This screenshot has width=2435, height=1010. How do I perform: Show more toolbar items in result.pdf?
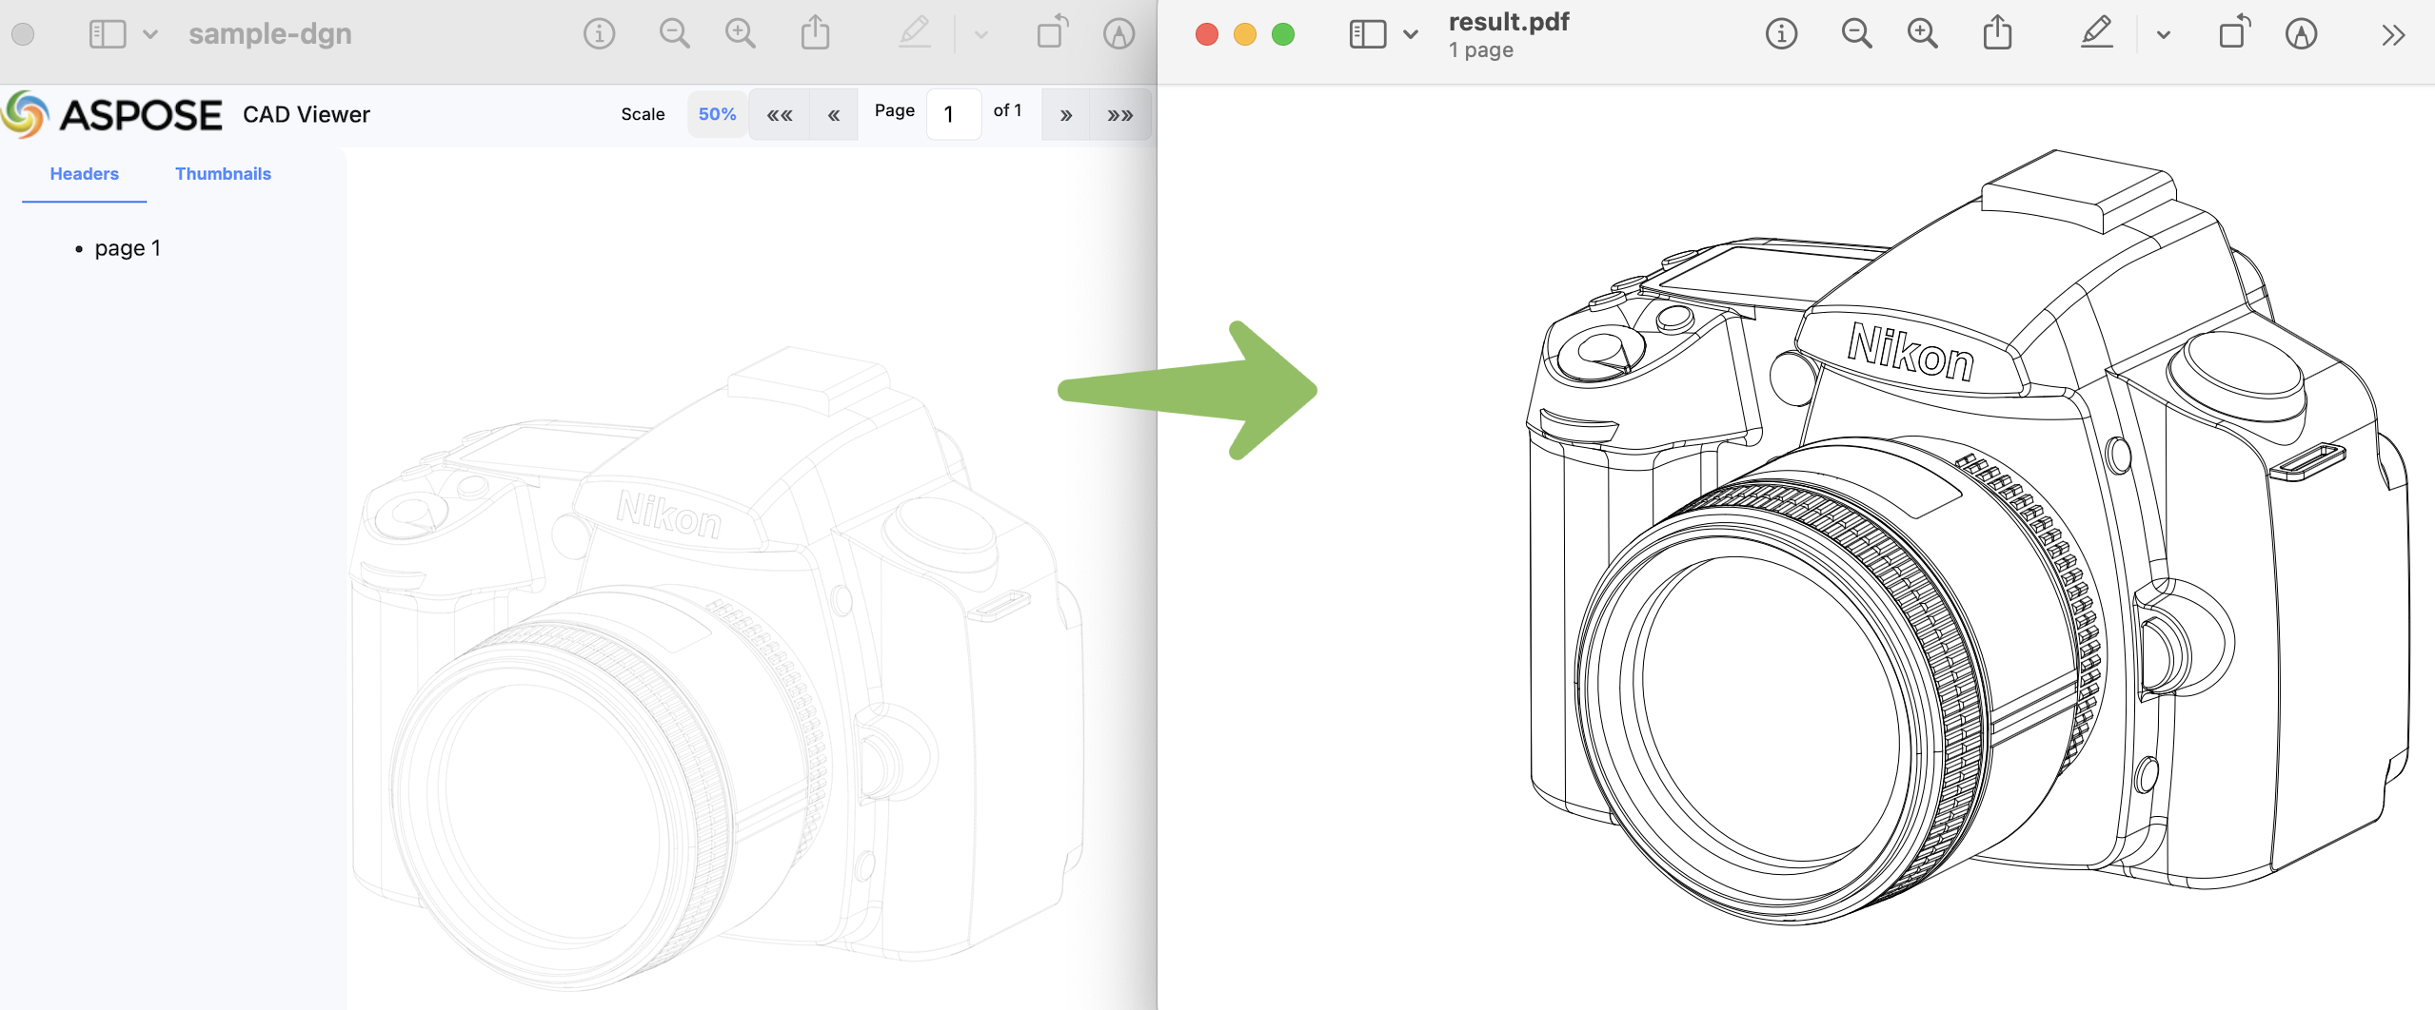pos(2392,36)
